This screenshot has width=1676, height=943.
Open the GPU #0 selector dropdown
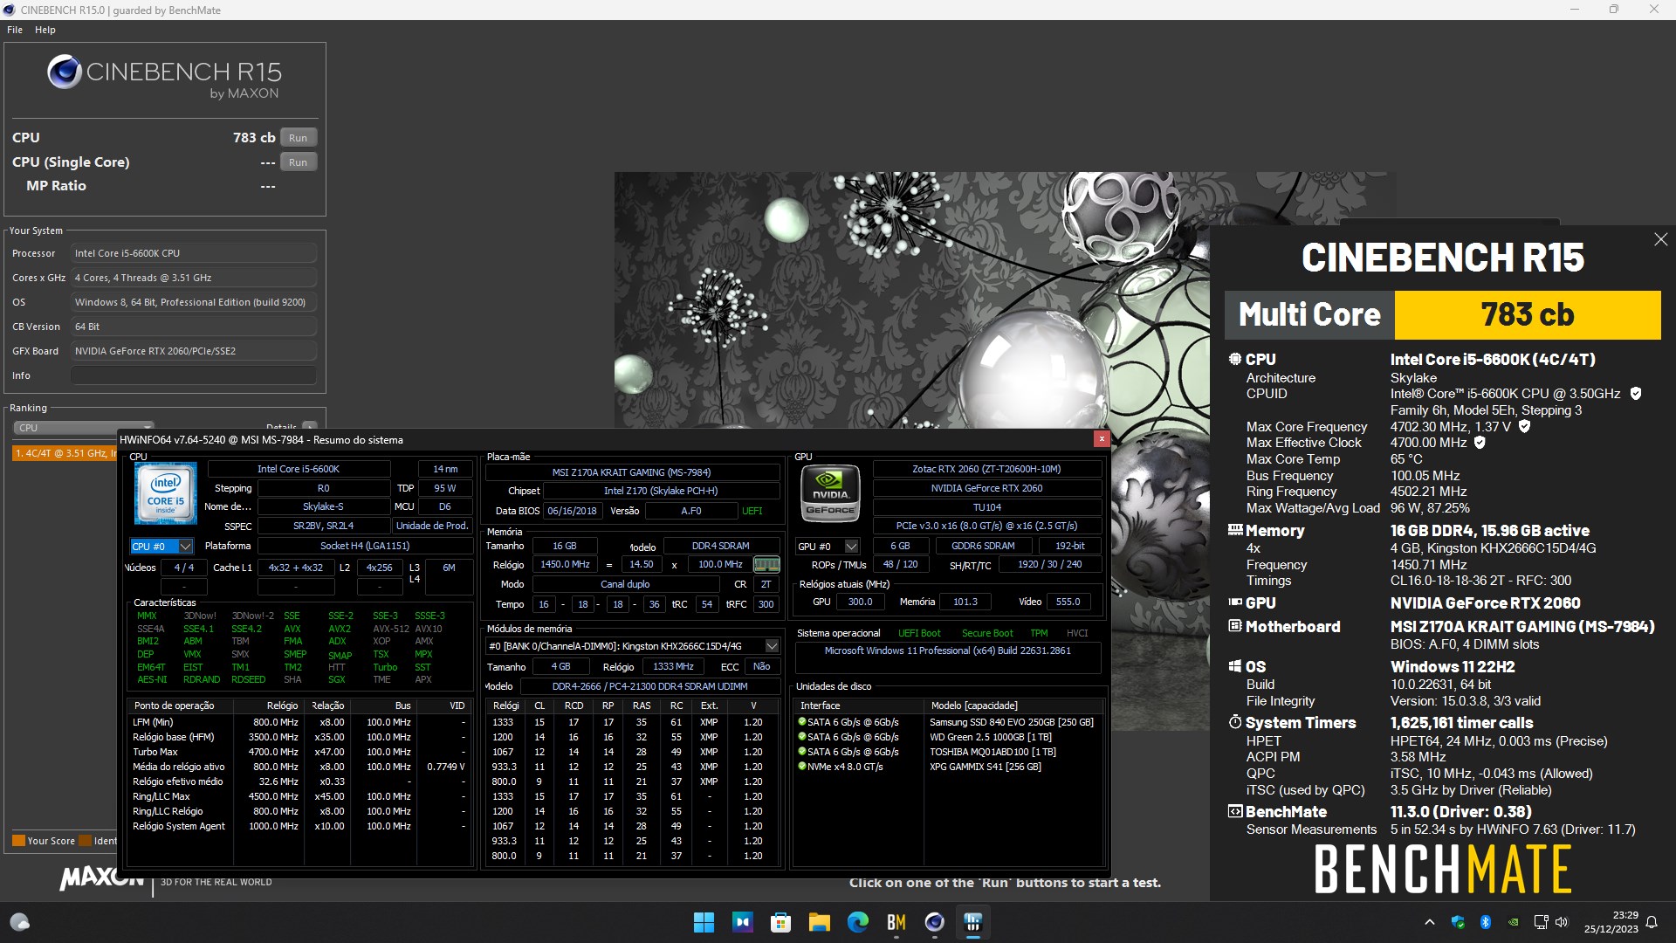pyautogui.click(x=827, y=547)
